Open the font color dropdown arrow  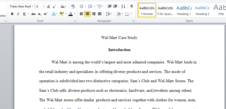(x=74, y=14)
